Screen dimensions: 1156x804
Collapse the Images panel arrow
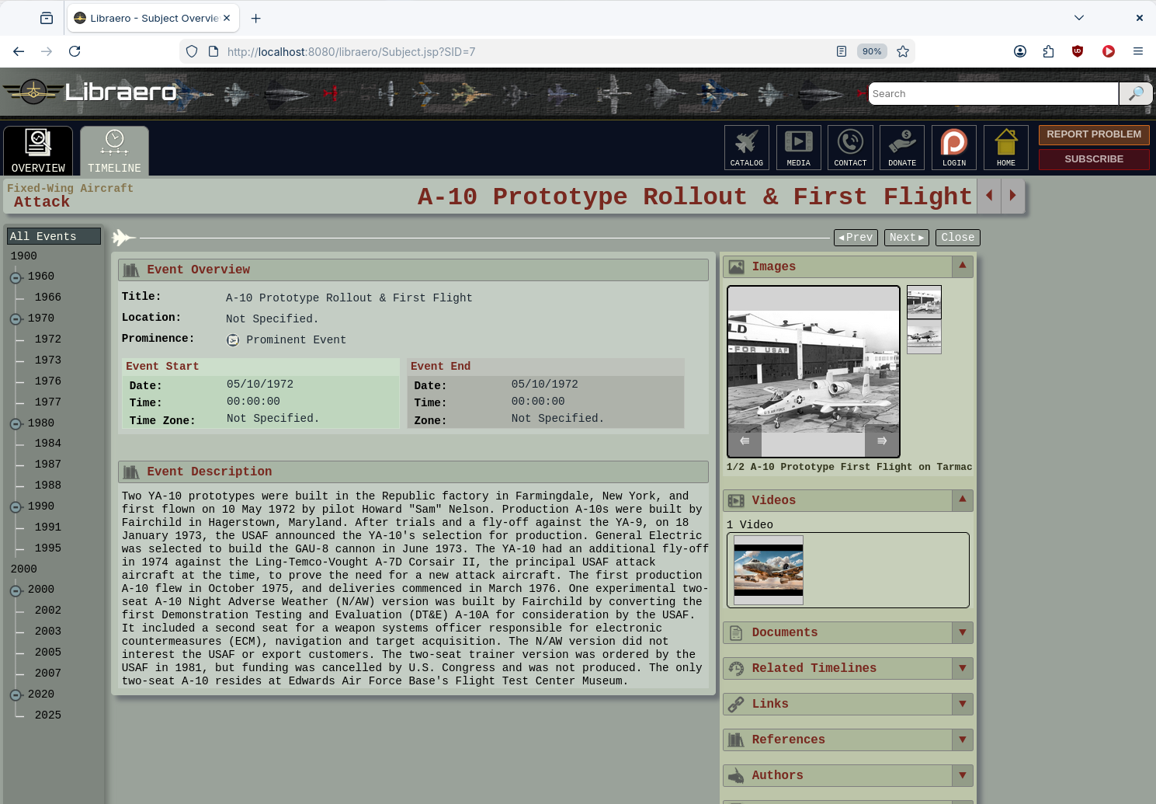point(962,266)
